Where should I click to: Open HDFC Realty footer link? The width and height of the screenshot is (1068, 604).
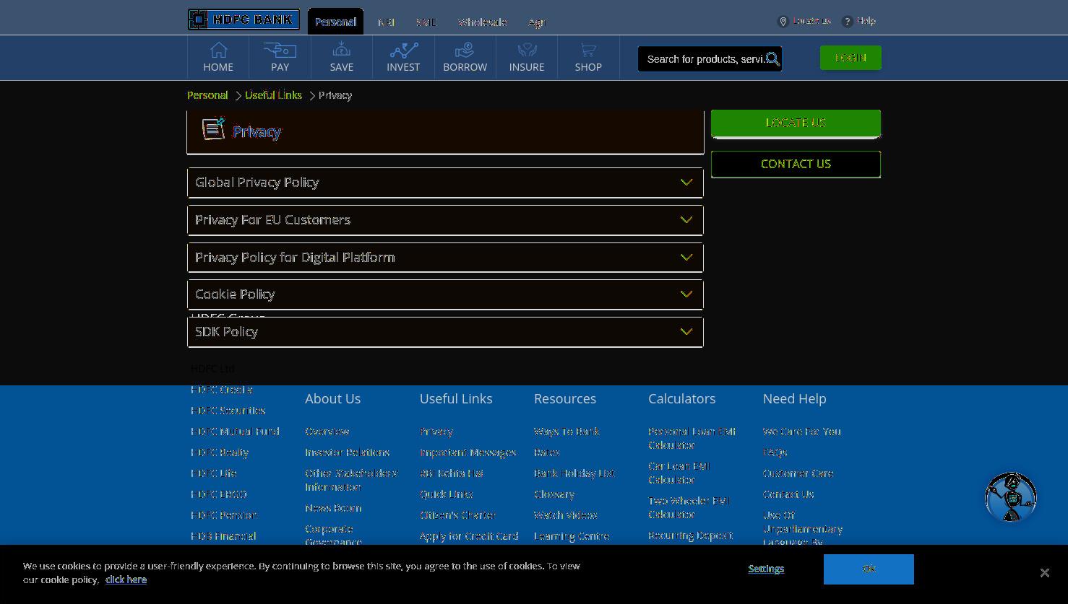point(220,452)
